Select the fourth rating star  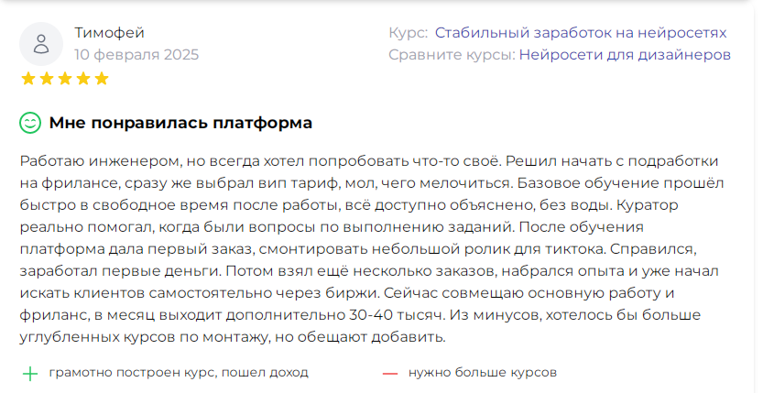pos(82,79)
